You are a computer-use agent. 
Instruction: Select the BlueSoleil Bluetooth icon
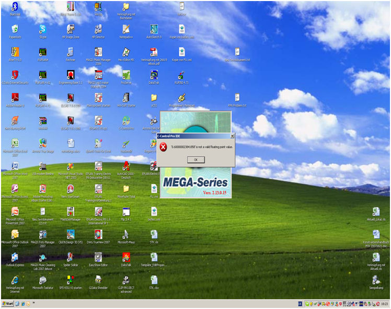[15, 7]
